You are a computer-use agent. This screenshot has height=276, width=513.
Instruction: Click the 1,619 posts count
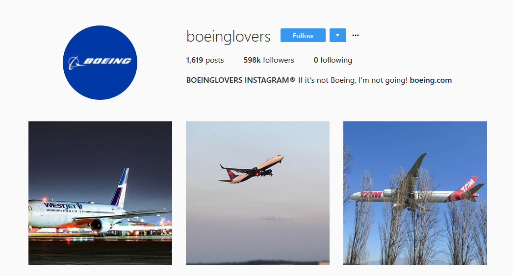point(205,60)
